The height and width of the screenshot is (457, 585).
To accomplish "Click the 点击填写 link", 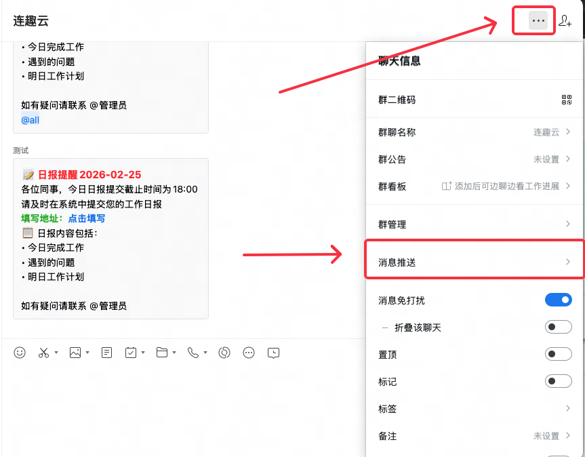I will (x=86, y=218).
